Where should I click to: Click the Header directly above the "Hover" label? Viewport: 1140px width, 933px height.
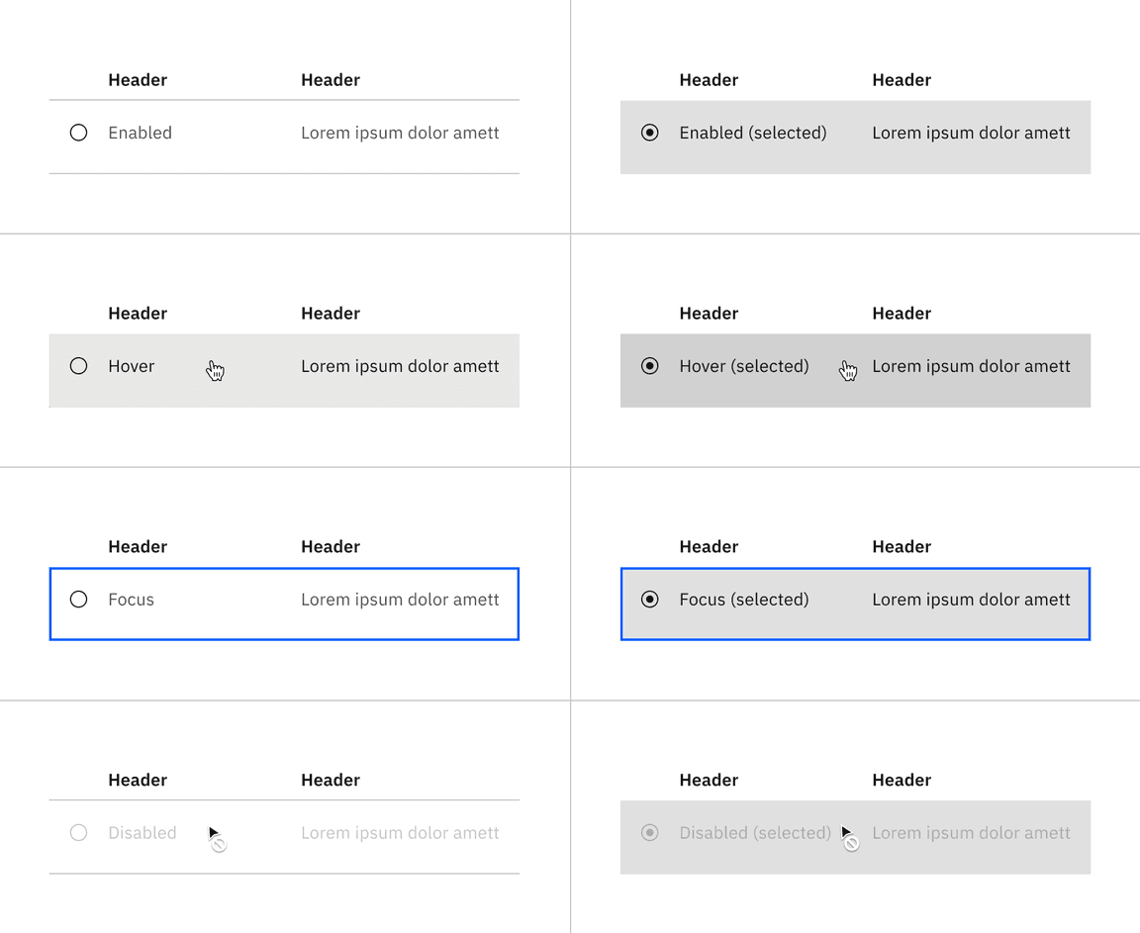pyautogui.click(x=138, y=314)
